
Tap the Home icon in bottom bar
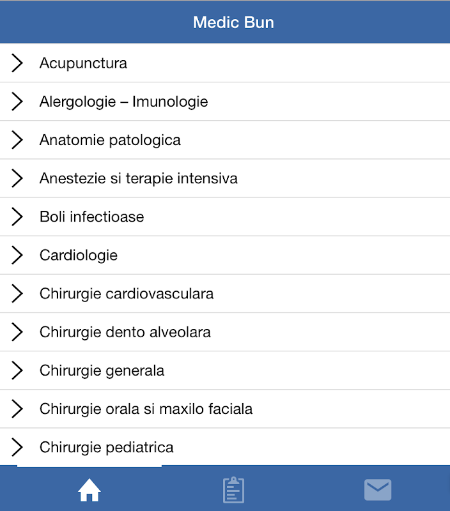point(89,491)
